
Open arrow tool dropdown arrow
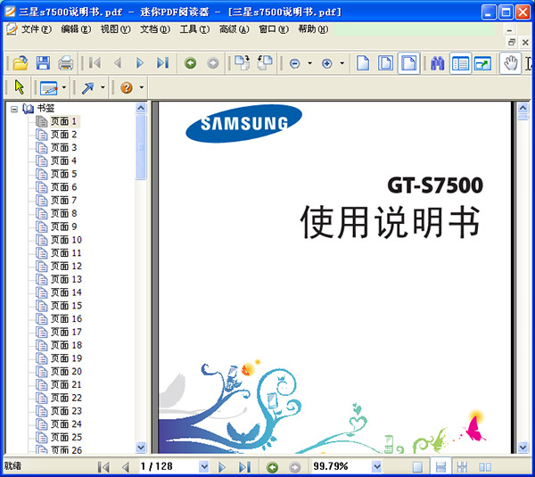103,87
